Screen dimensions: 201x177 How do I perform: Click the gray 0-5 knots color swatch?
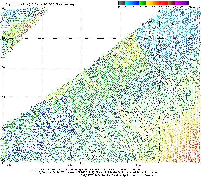(122, 3)
